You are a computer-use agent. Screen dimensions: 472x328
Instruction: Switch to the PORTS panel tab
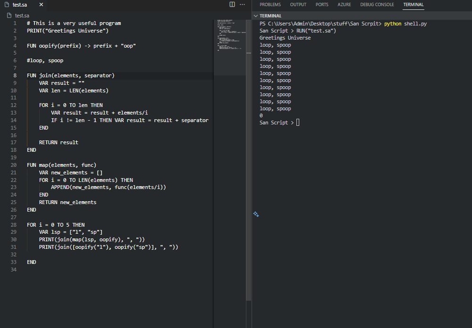tap(322, 5)
